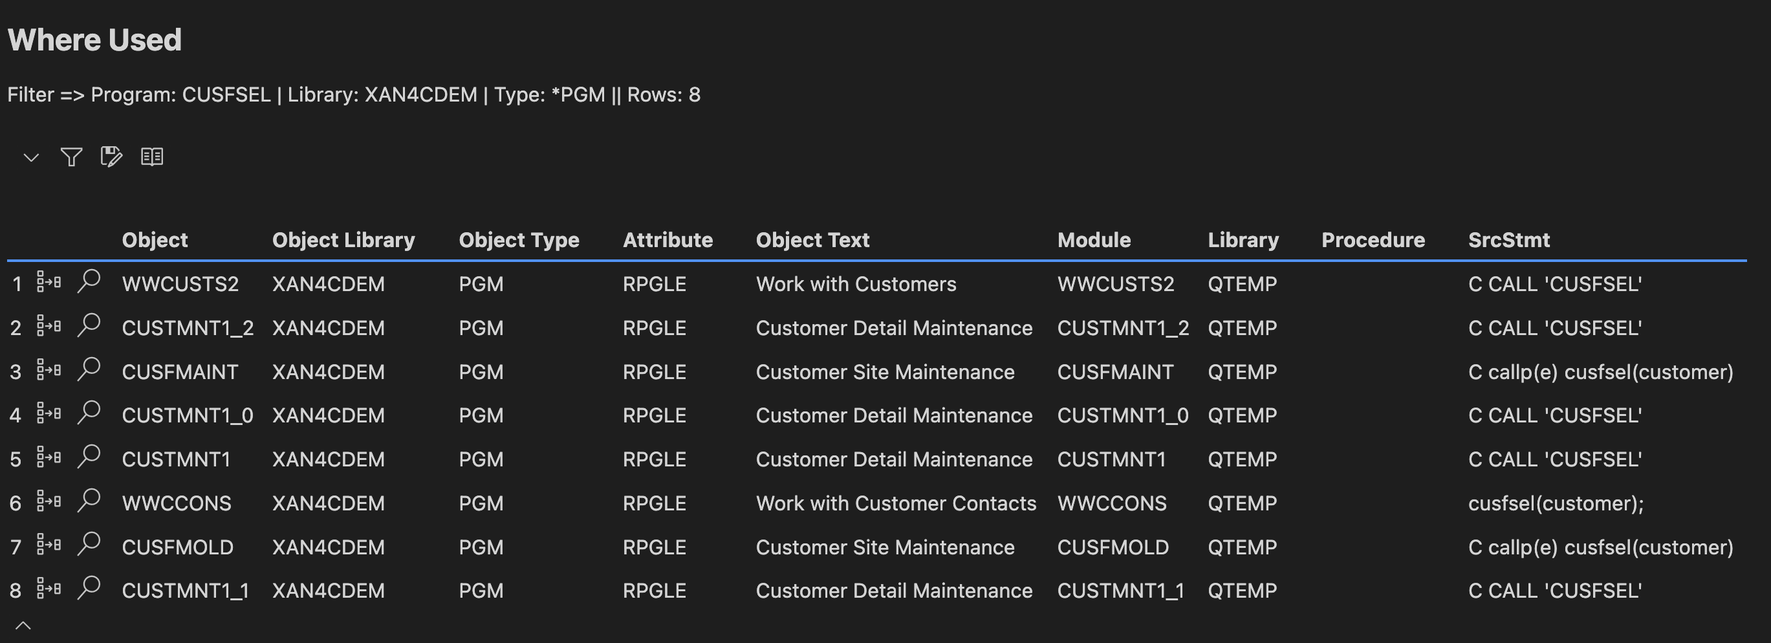This screenshot has width=1771, height=643.
Task: Click the filter funnel icon in toolbar
Action: pyautogui.click(x=71, y=157)
